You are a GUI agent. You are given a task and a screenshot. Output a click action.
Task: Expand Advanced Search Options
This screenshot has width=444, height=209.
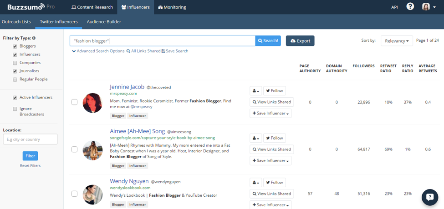[98, 51]
